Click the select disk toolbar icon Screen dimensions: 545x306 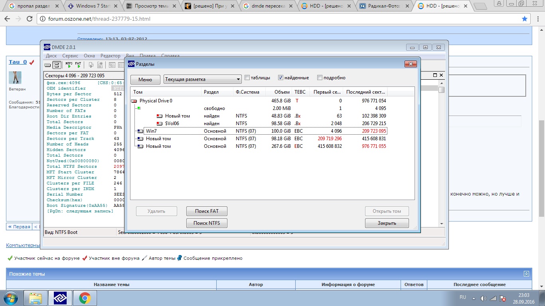[x=47, y=65]
